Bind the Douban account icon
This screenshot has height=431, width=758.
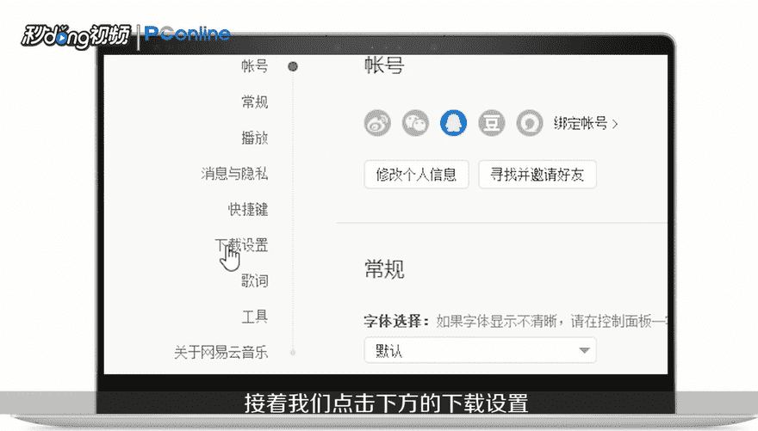coord(492,123)
